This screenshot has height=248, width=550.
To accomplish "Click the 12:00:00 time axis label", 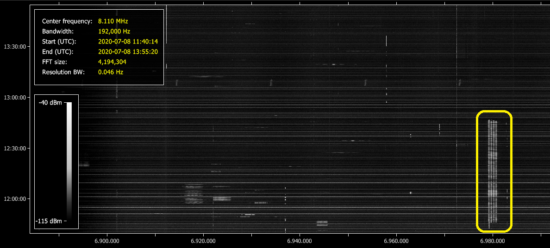I will [14, 199].
